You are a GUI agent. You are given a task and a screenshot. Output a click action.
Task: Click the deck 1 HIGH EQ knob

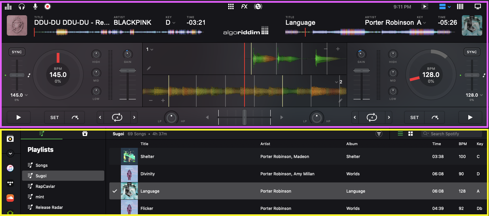96,54
